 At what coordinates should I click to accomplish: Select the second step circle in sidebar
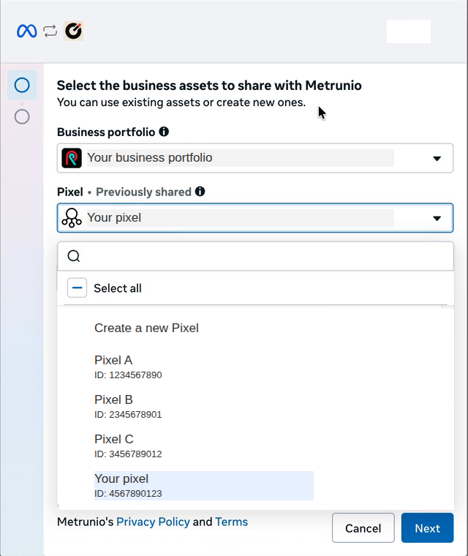(22, 116)
